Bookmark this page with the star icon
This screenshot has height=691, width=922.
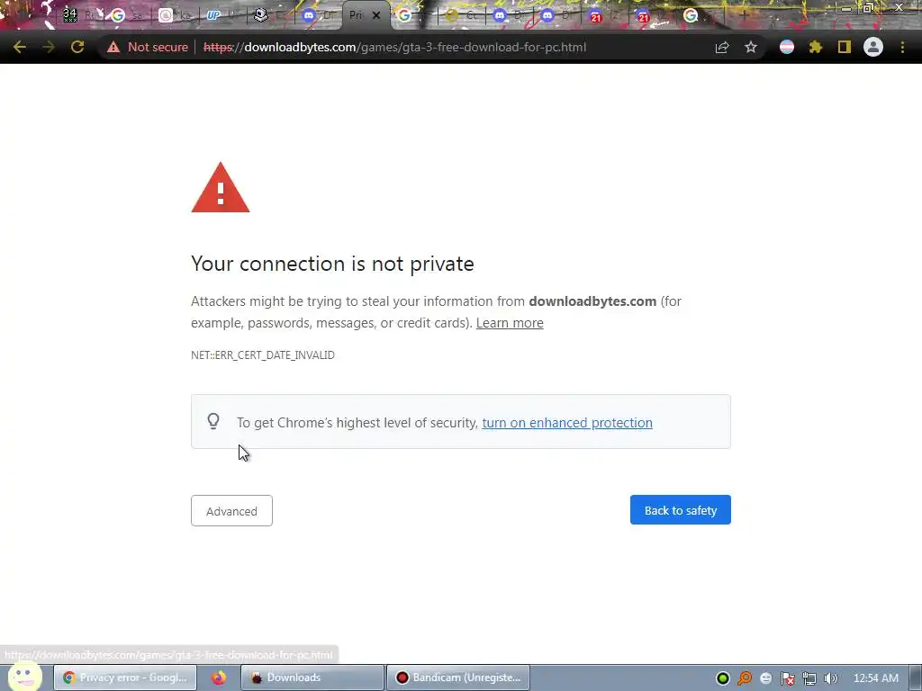[751, 47]
